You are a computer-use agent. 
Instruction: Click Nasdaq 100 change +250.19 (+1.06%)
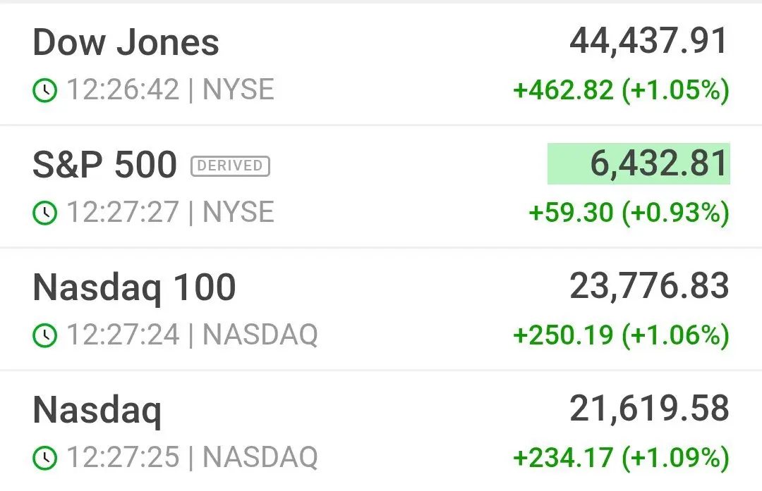[x=622, y=335]
